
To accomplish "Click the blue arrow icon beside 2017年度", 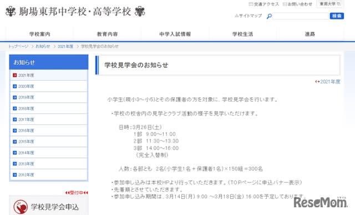I will 15,119.
